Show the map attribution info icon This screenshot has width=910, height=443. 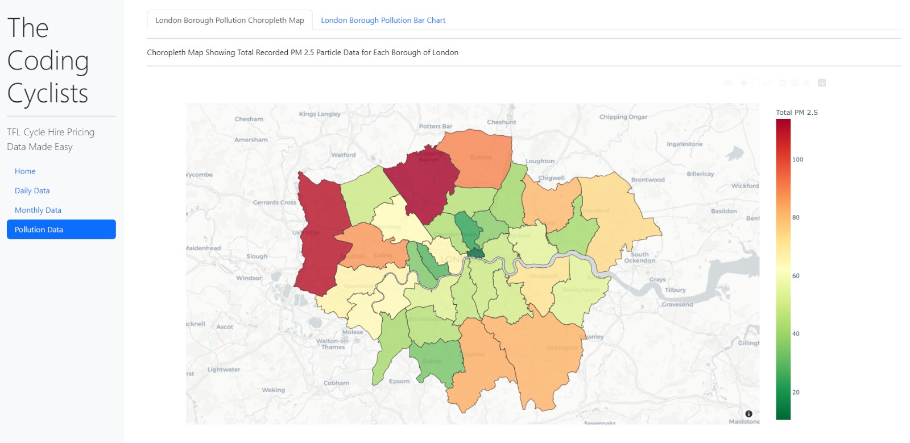[x=748, y=414]
